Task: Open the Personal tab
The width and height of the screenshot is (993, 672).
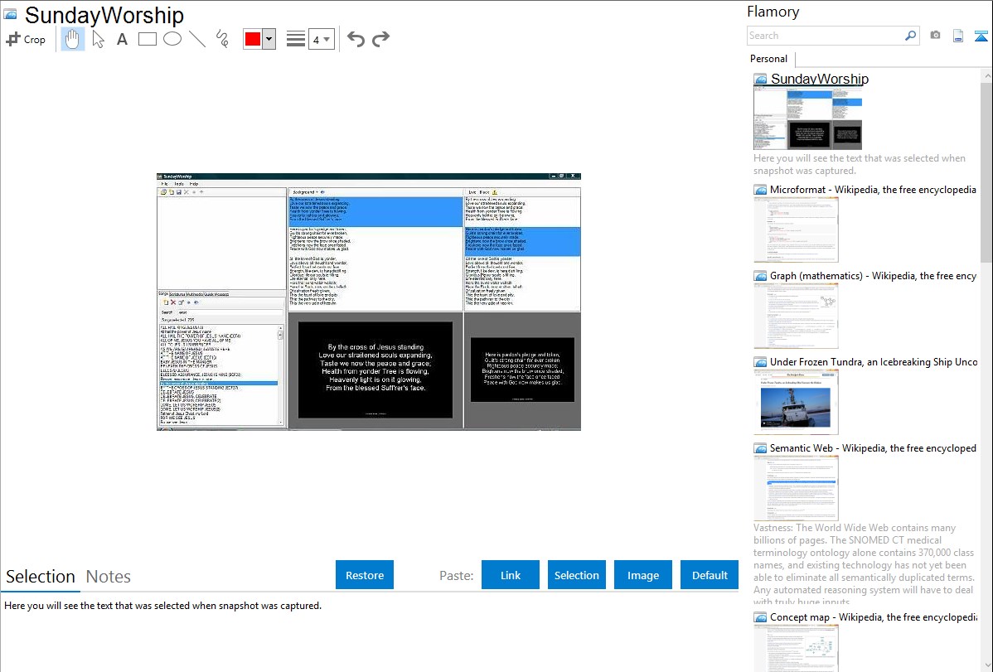Action: (768, 59)
